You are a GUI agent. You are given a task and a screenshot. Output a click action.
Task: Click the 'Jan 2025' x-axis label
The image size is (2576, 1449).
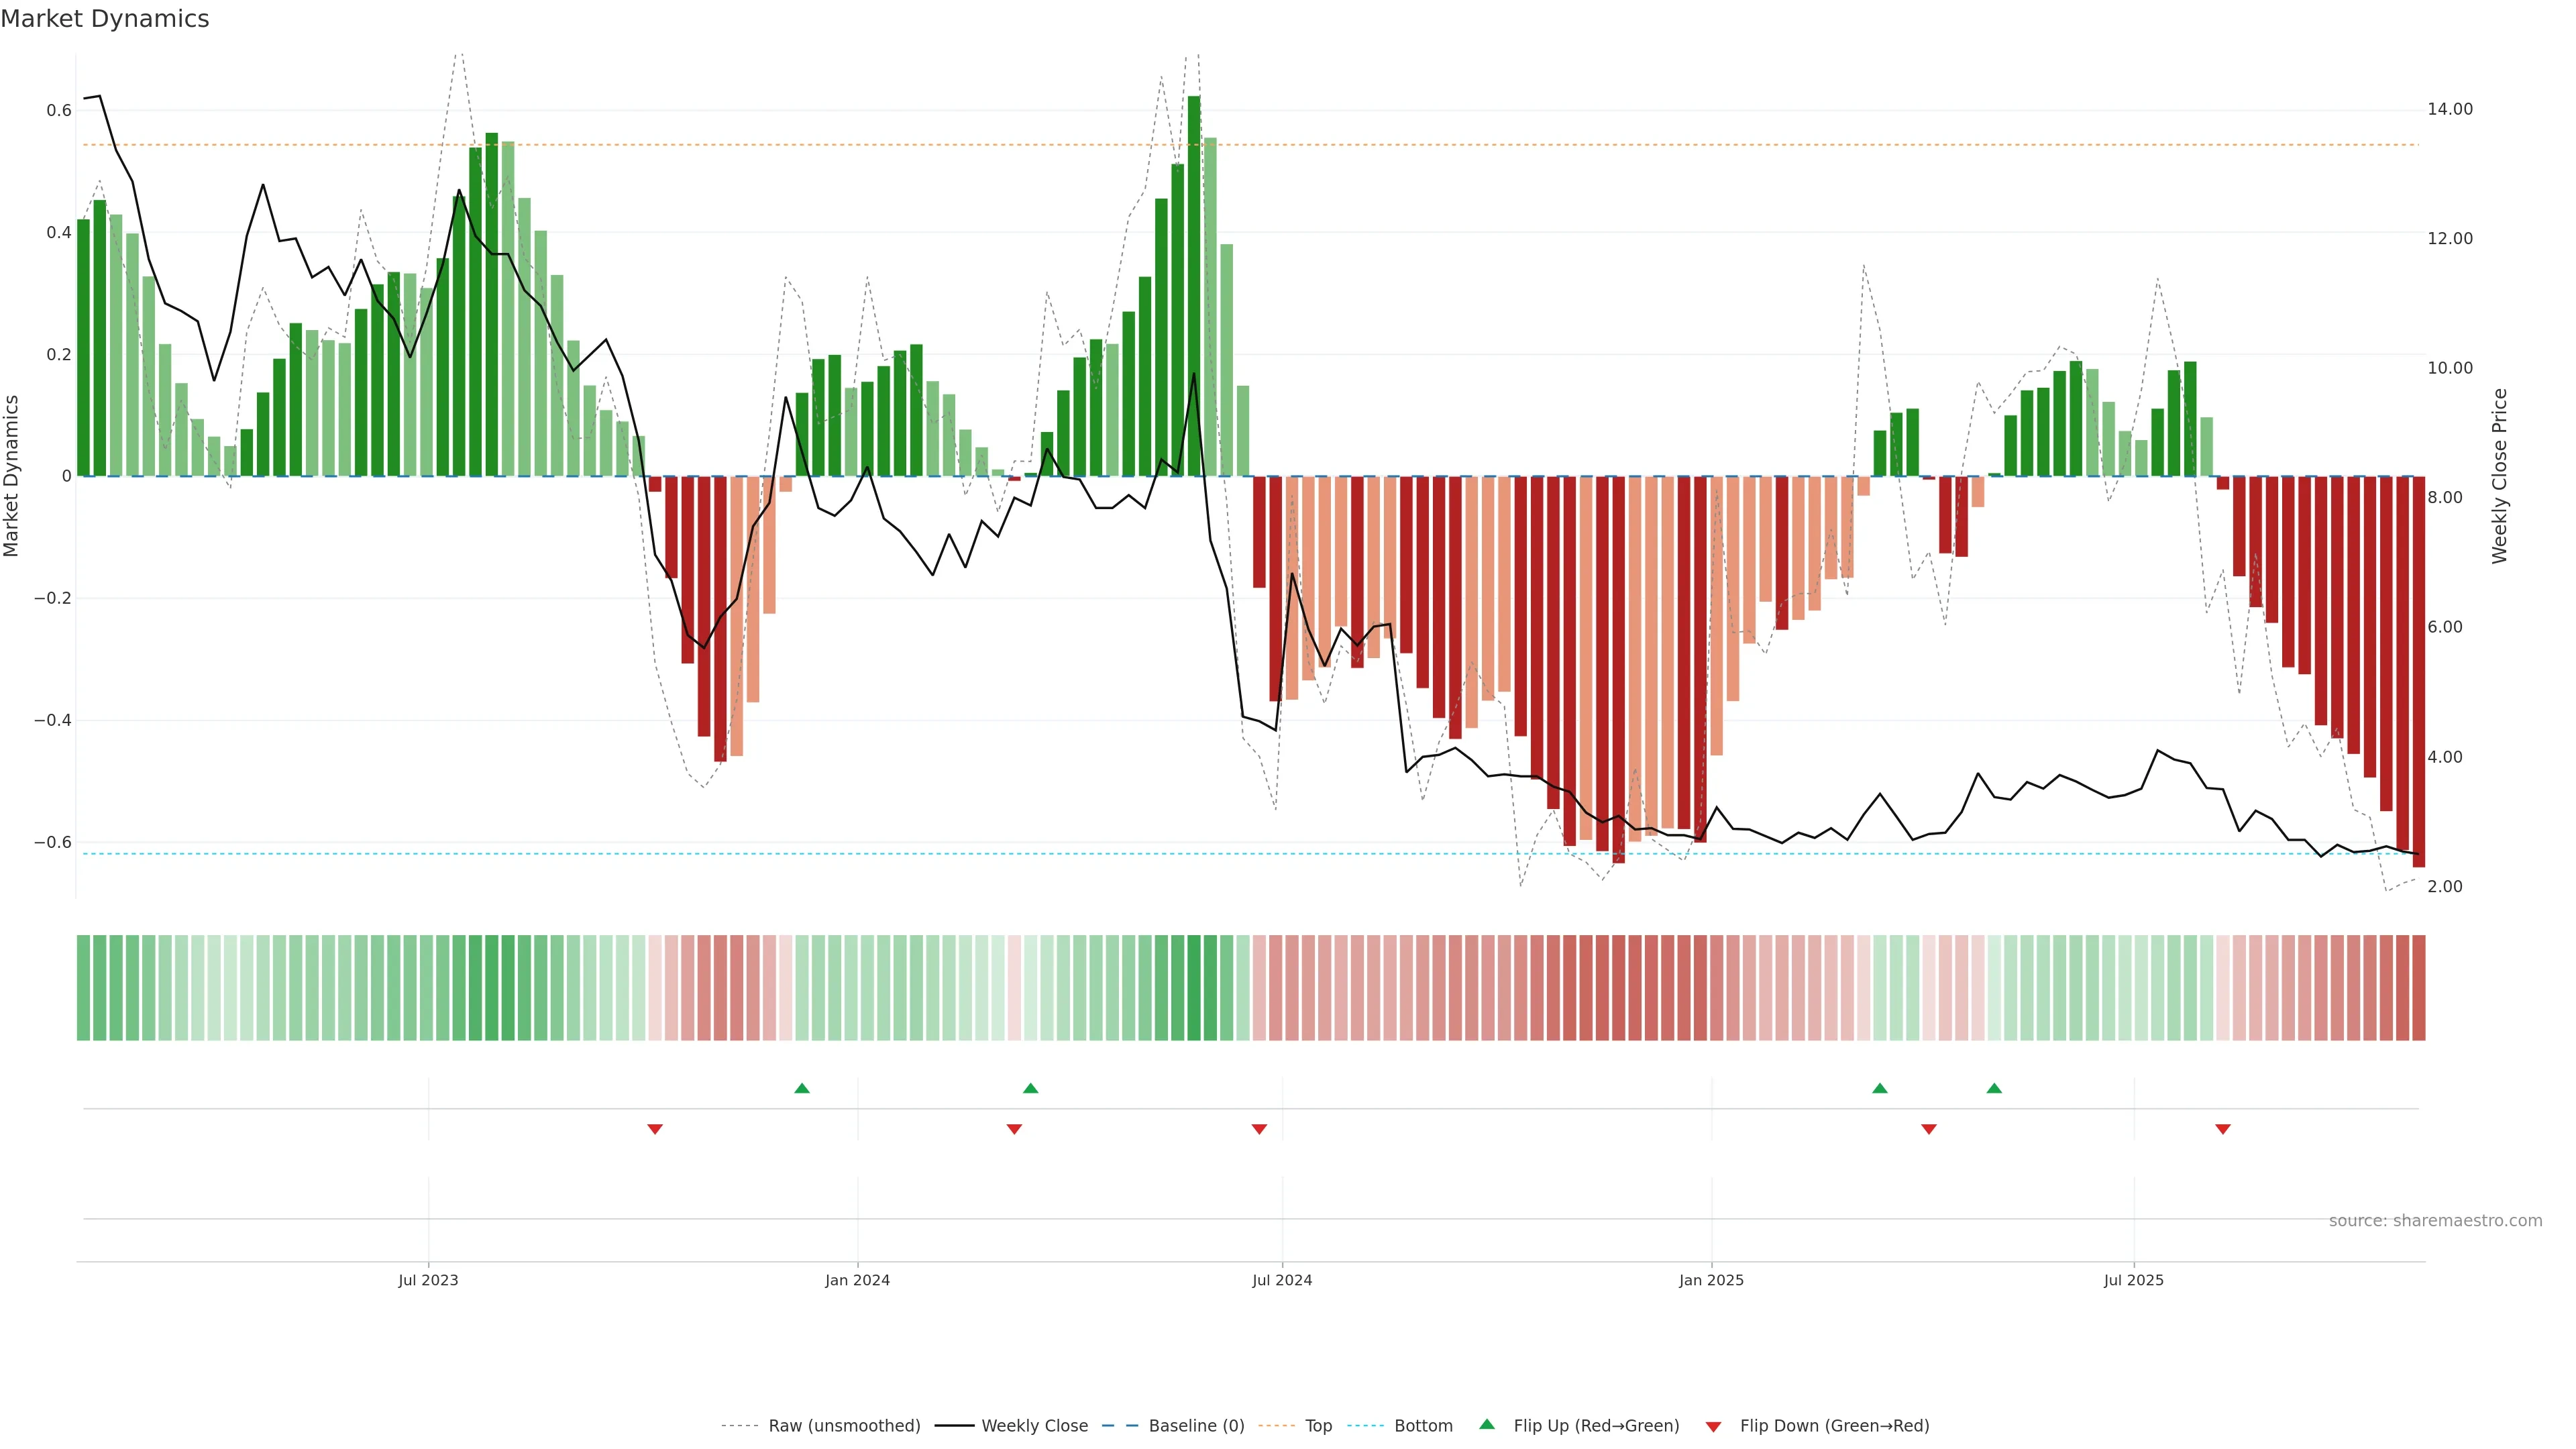tap(1711, 1280)
